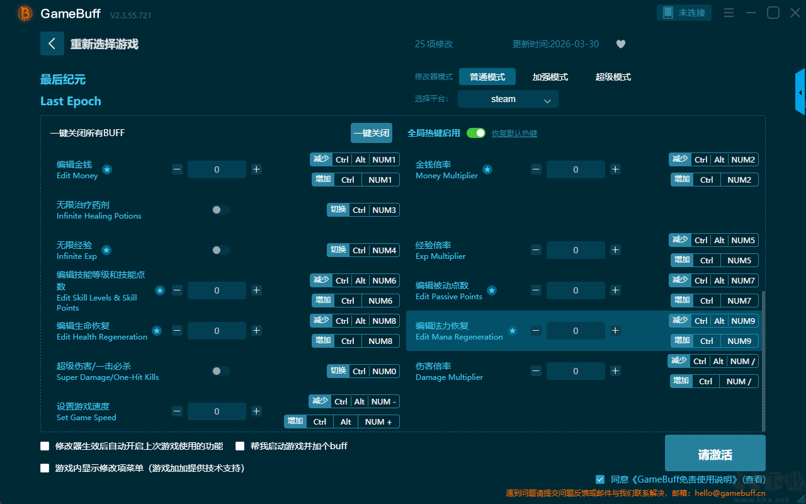Select 加强模式 mode tab
806x504 pixels.
pos(550,77)
